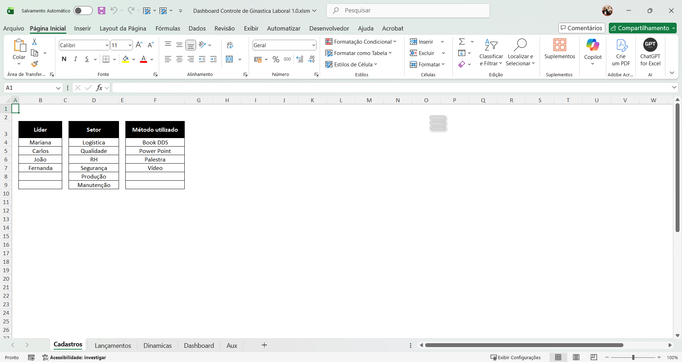The height and width of the screenshot is (362, 682).
Task: Toggle bold formatting
Action: click(64, 59)
